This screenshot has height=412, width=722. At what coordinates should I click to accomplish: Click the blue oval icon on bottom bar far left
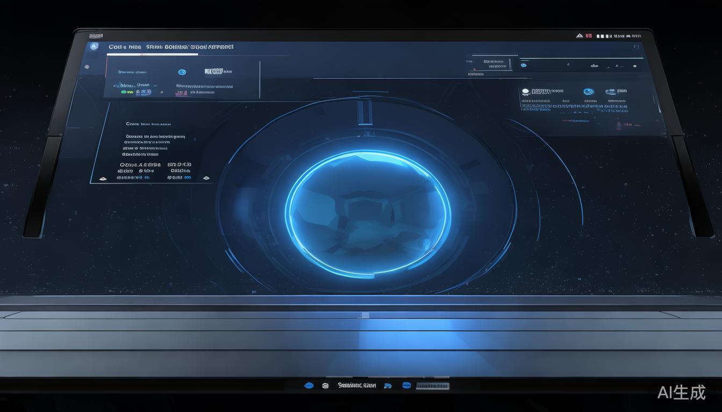[308, 385]
